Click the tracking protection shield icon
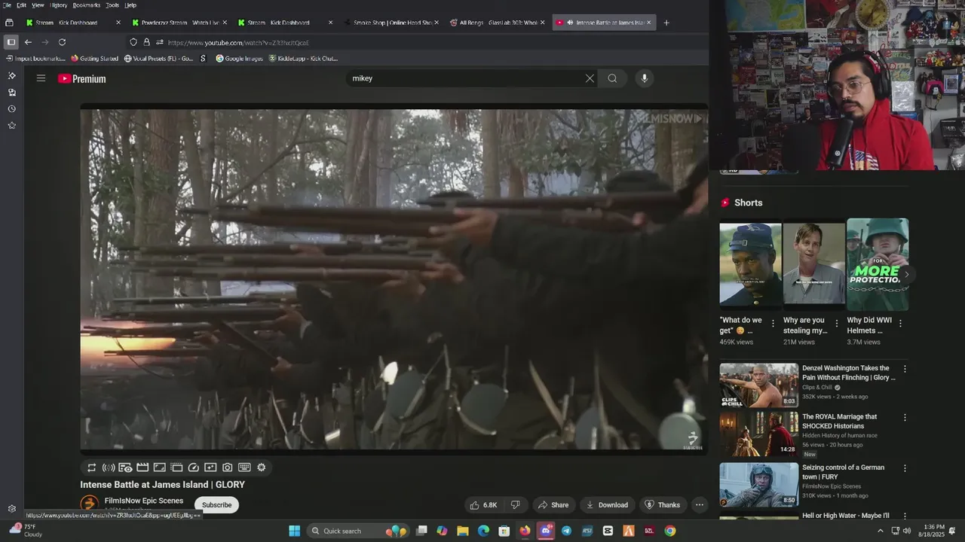Screen dimensions: 965x542 coord(133,42)
